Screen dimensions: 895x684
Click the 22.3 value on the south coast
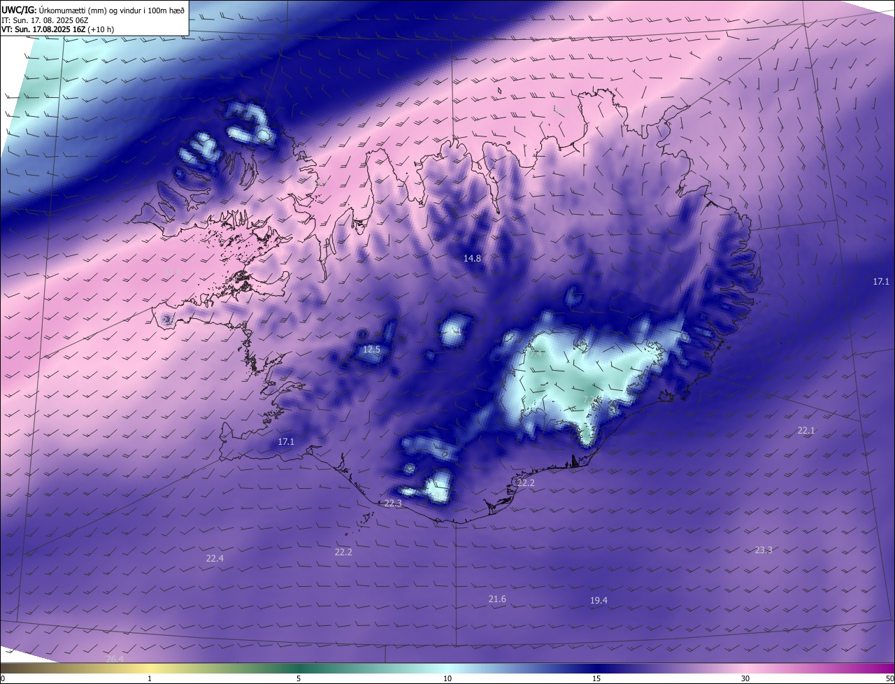[x=393, y=503]
